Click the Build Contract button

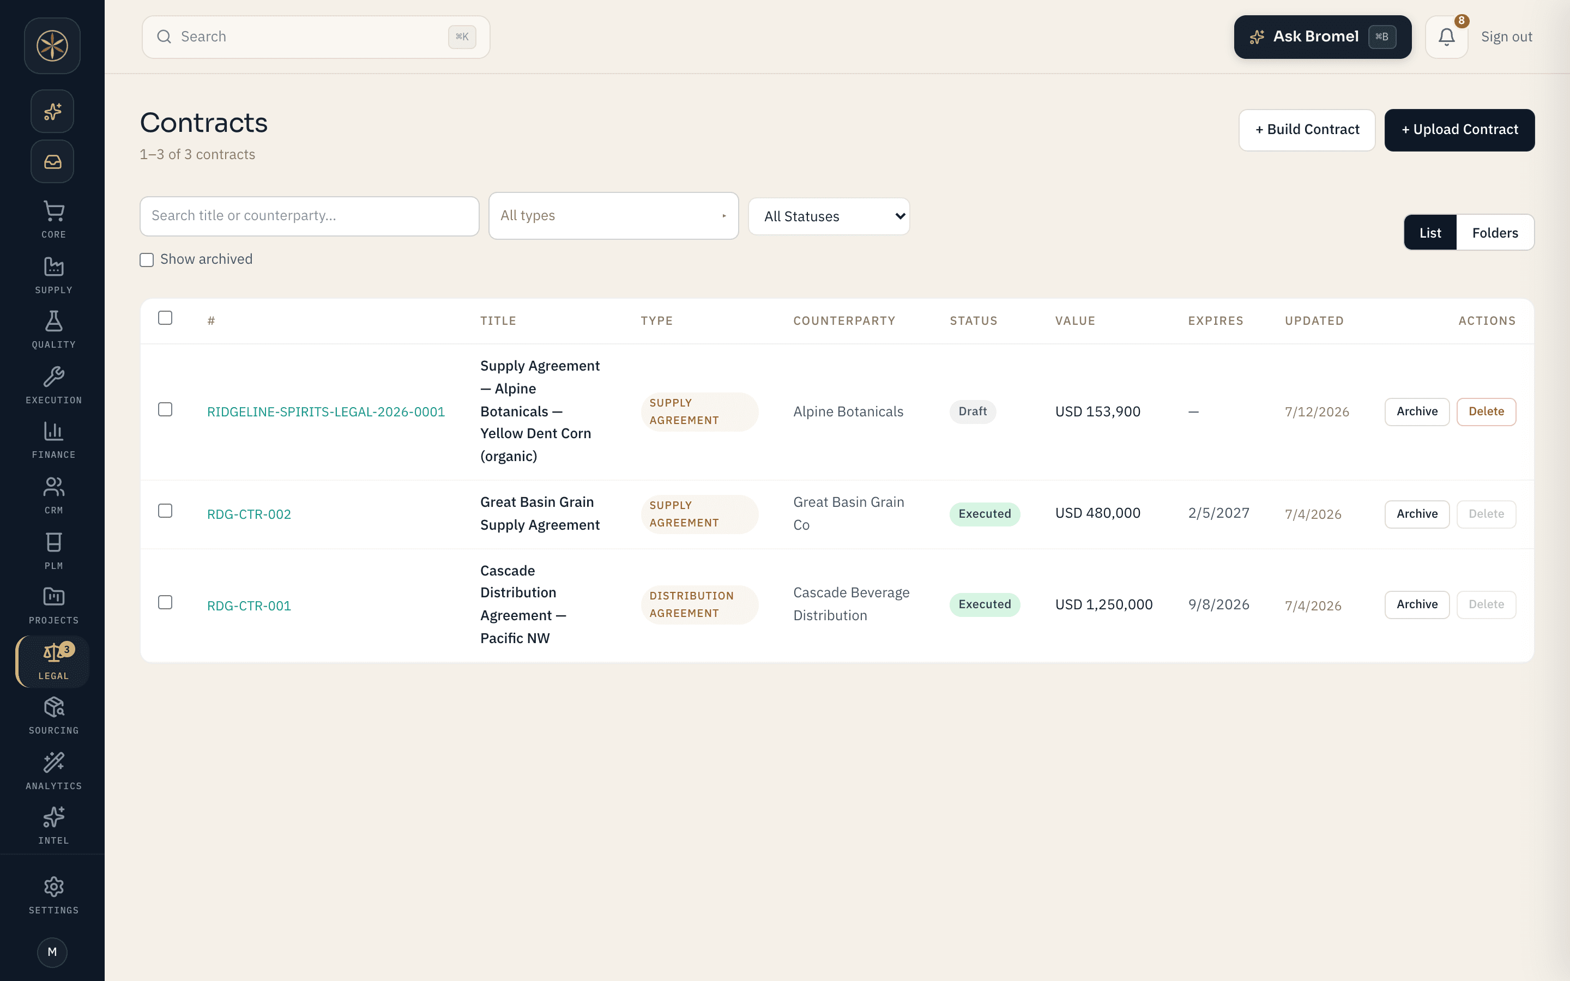(1307, 130)
